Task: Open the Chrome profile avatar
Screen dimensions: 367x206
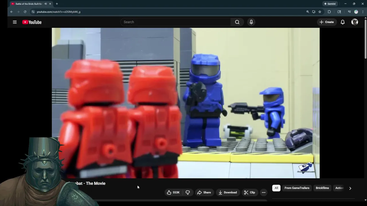Action: [356, 12]
